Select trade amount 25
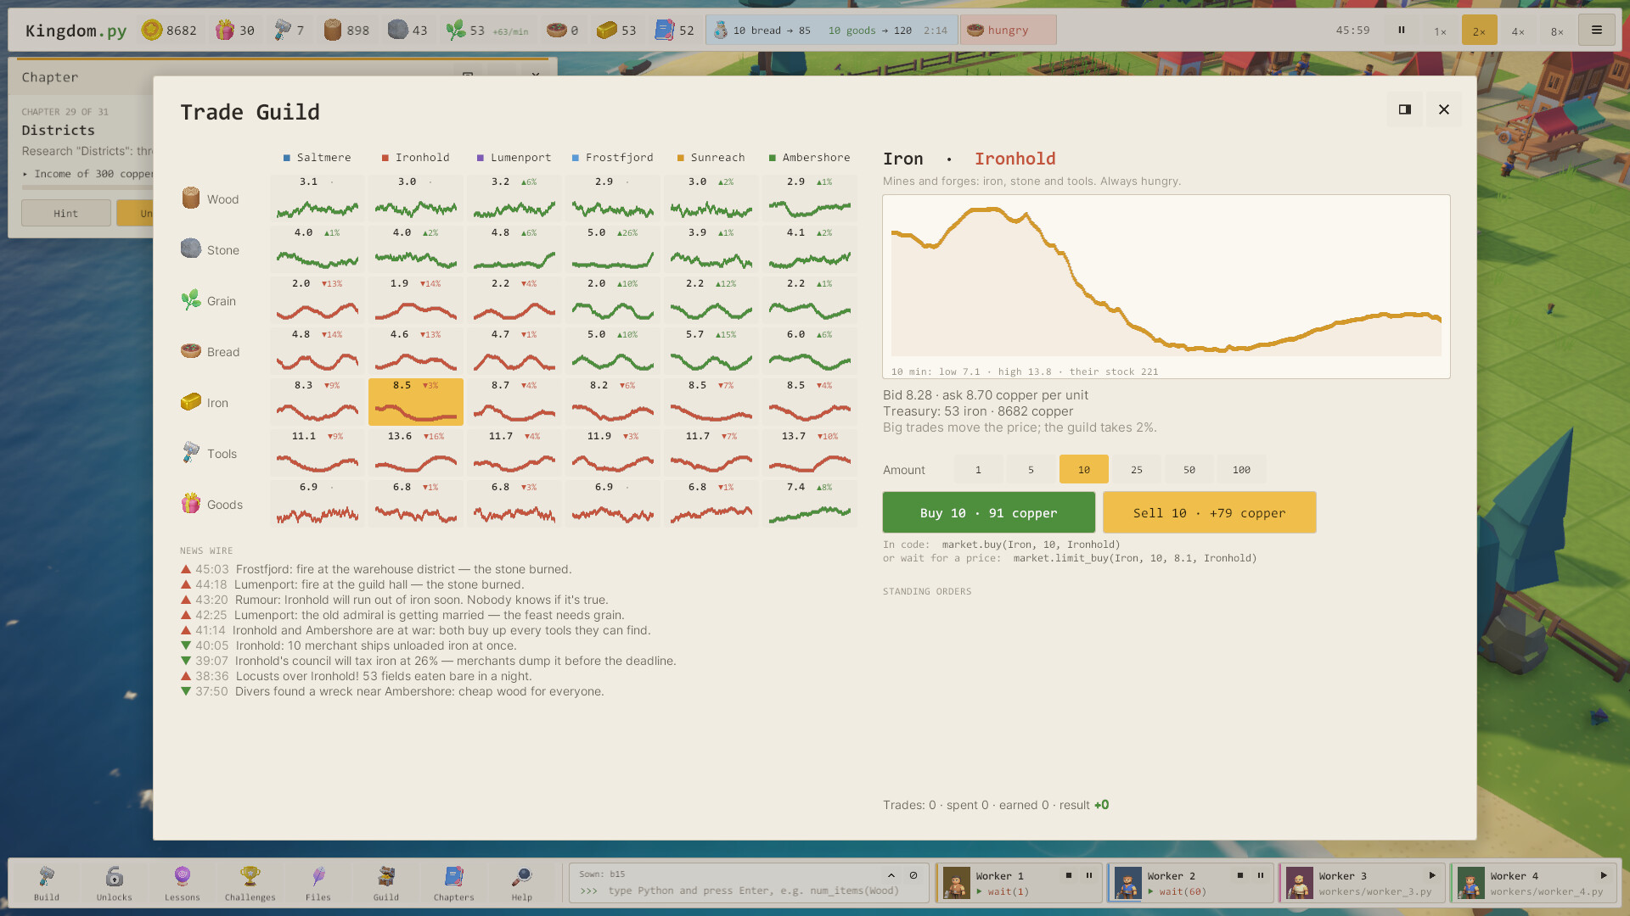Image resolution: width=1630 pixels, height=916 pixels. 1137,470
